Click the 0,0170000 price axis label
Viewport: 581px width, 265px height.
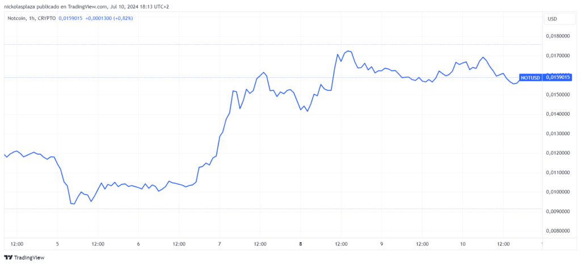coord(558,56)
